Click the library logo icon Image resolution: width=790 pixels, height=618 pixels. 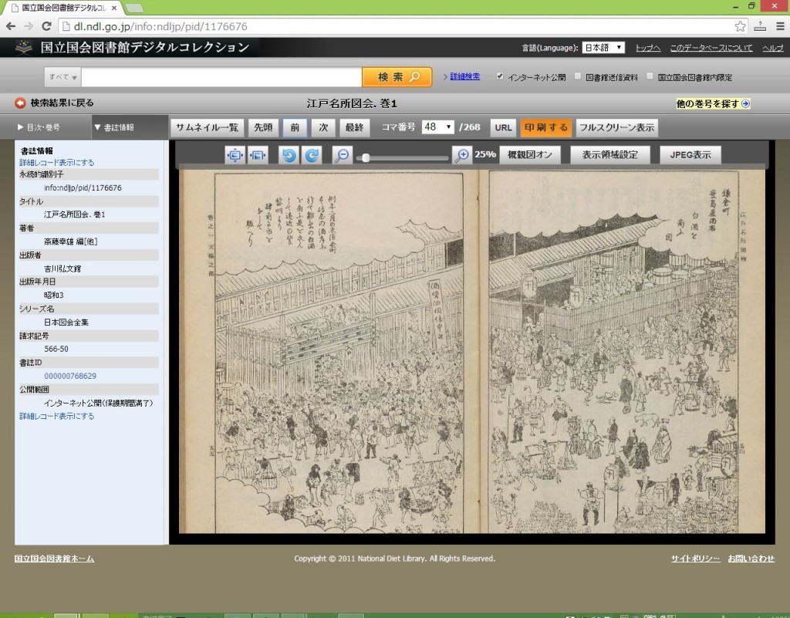pyautogui.click(x=24, y=47)
